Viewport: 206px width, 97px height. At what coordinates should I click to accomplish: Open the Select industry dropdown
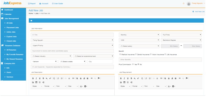coord(51,56)
